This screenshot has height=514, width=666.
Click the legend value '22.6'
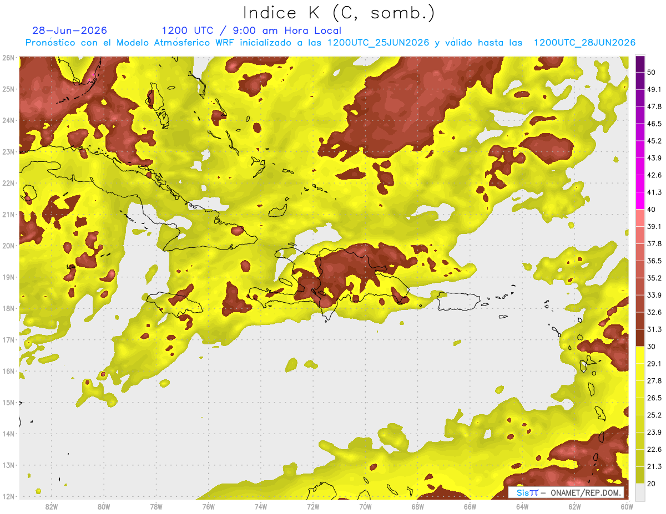(654, 449)
